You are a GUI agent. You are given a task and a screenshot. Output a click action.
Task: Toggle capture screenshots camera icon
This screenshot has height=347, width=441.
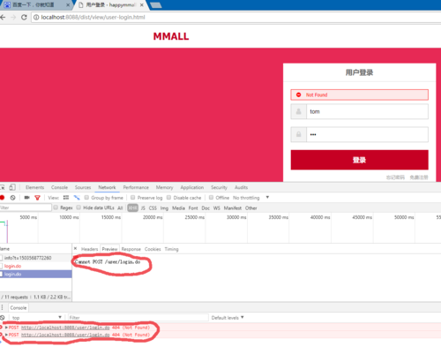click(26, 198)
